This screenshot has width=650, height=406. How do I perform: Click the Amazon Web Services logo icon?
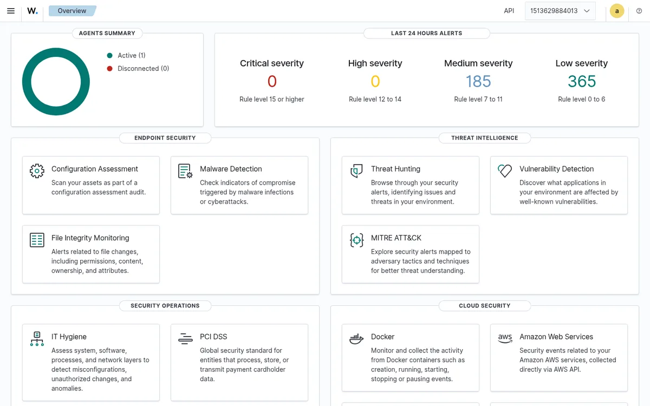tap(505, 338)
